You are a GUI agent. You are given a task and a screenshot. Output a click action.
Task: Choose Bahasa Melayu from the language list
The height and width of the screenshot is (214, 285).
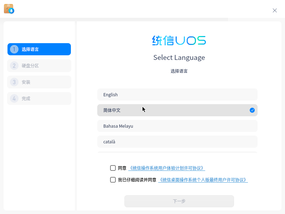click(177, 126)
